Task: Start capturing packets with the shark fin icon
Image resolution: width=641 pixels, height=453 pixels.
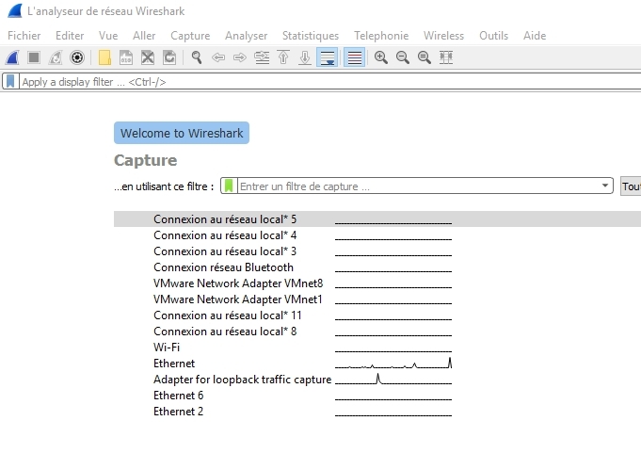Action: (x=12, y=57)
